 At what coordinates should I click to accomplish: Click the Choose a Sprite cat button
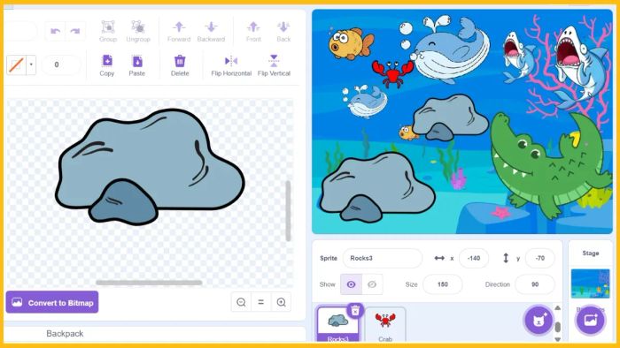point(539,320)
